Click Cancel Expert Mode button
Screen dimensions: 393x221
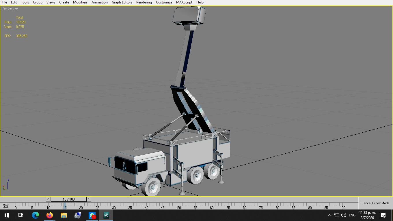tap(375, 203)
